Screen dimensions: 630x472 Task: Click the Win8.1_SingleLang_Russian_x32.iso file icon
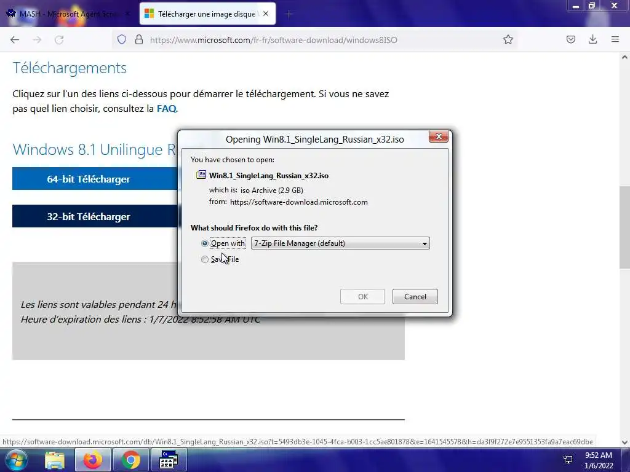click(201, 175)
